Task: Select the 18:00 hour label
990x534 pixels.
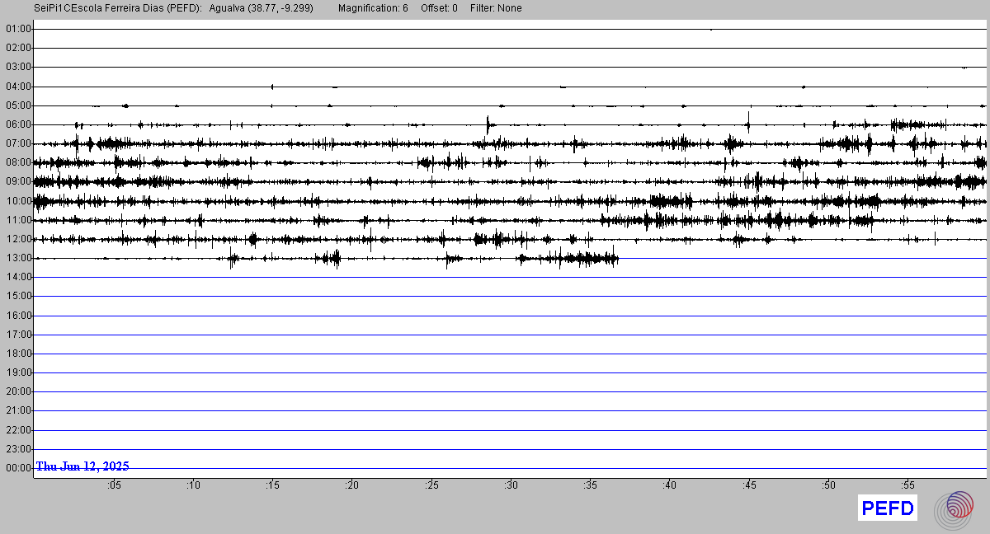Action: point(18,354)
